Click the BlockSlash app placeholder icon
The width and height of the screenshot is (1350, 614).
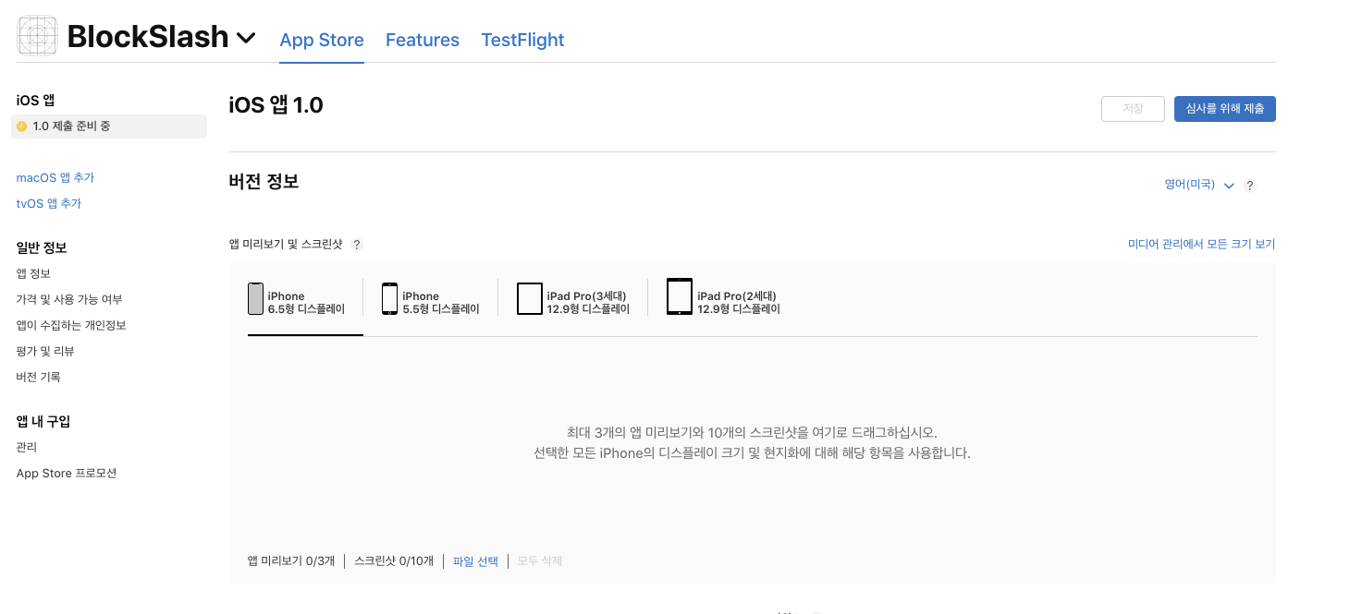tap(38, 36)
